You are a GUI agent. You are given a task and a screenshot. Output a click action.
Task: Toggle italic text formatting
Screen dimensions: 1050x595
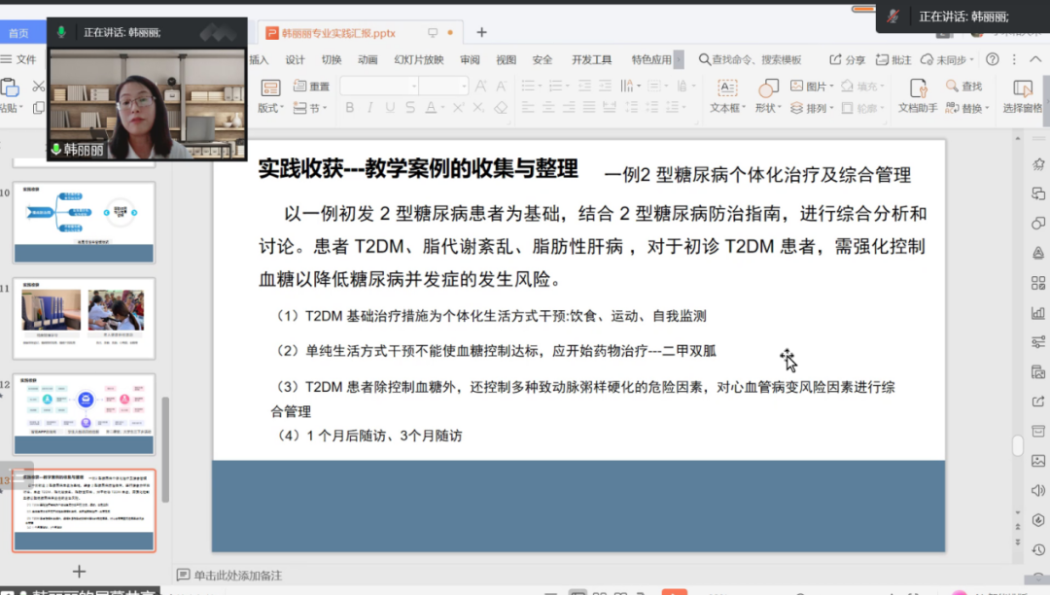click(369, 108)
